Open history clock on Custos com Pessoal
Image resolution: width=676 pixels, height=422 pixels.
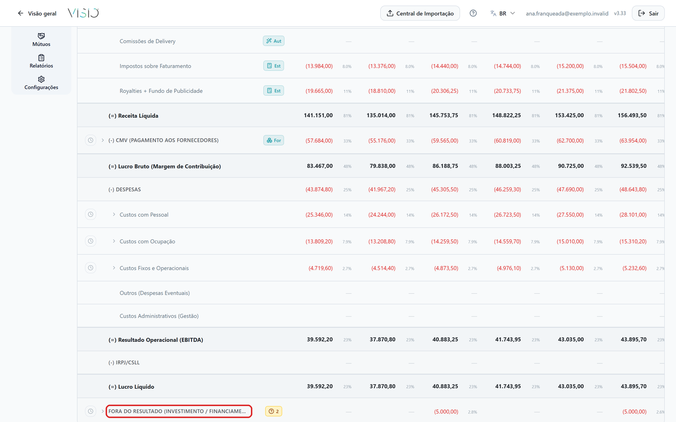90,214
